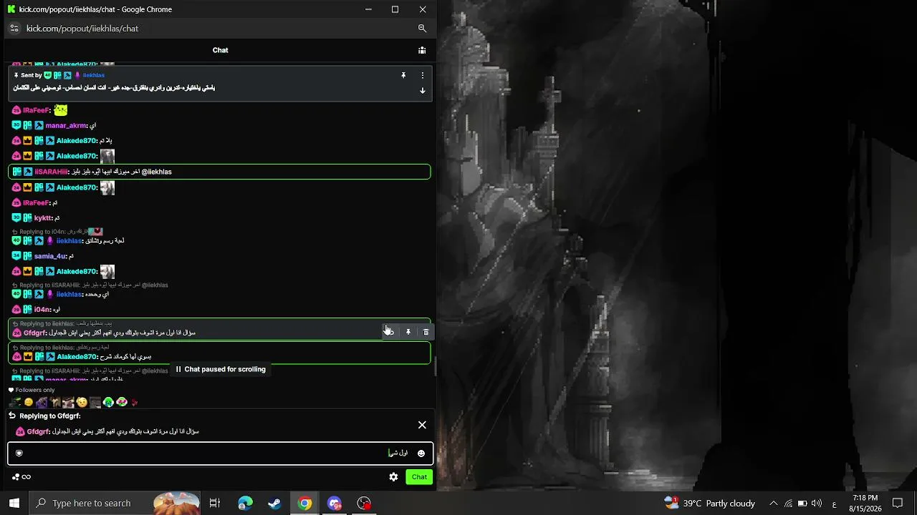Open pinned message three-dot options menu
This screenshot has width=917, height=515.
[x=423, y=75]
